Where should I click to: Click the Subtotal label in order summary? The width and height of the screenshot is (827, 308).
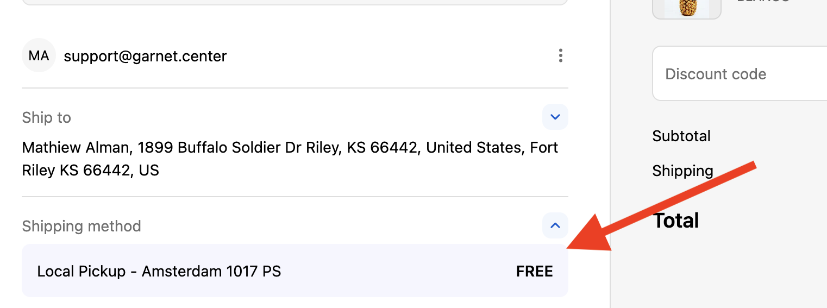tap(681, 136)
